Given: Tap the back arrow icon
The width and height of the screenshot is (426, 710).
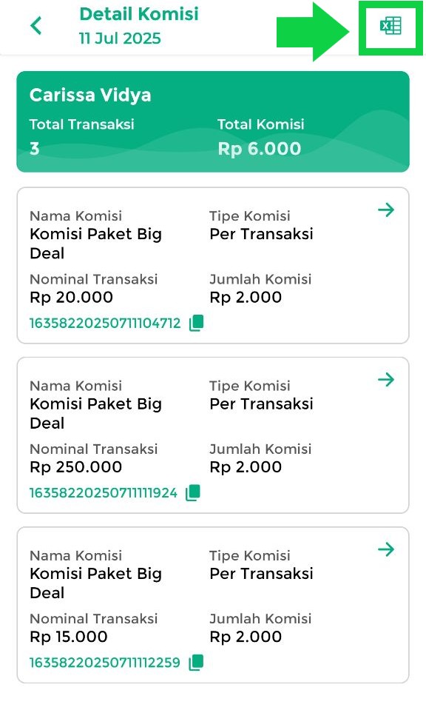Looking at the screenshot, I should pyautogui.click(x=36, y=25).
